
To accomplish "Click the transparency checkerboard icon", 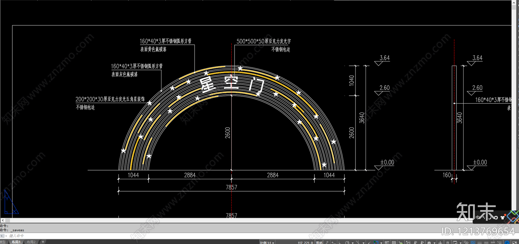I will [x=394, y=242].
